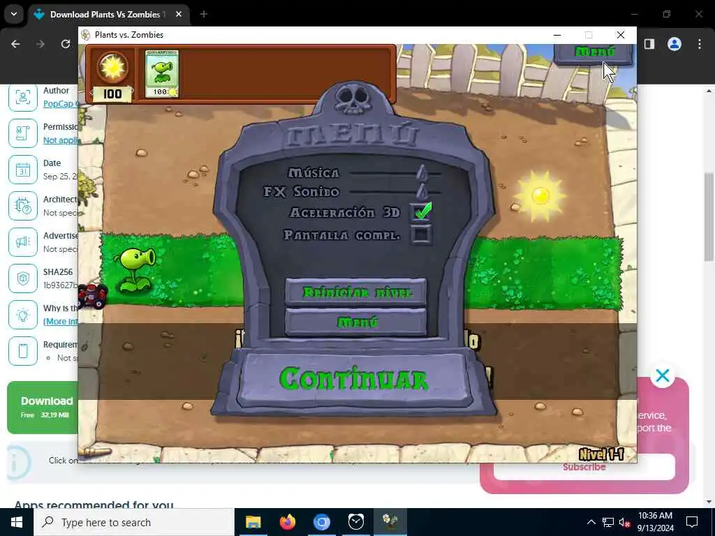Select the Download Plants Vs Zombies tab
Screen dimensions: 715x536
(108, 14)
